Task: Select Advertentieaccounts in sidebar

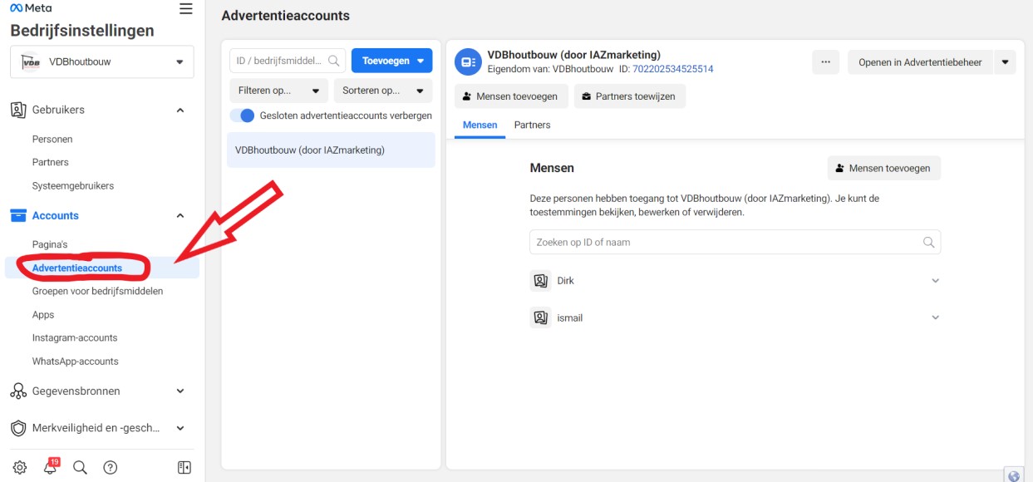Action: [x=77, y=268]
